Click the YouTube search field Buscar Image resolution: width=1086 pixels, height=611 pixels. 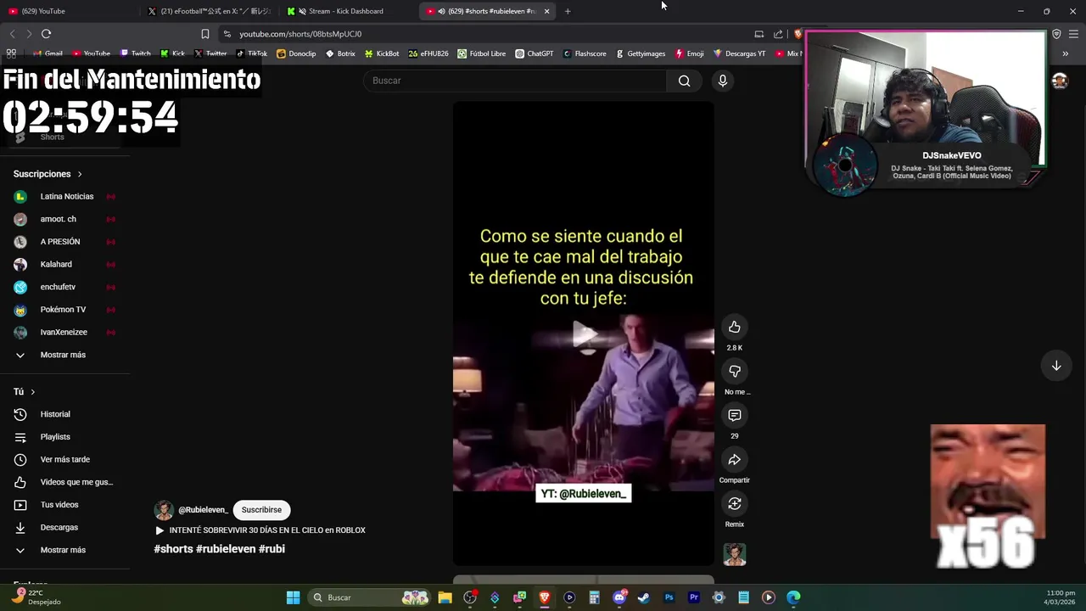516,81
